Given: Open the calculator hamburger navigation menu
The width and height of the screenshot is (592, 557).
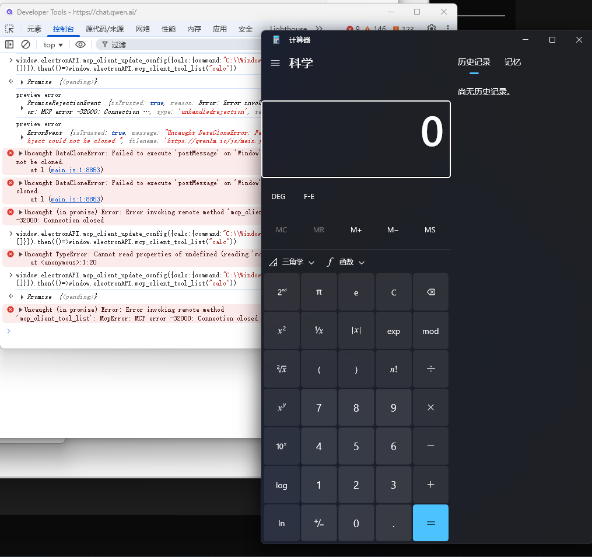Looking at the screenshot, I should [x=275, y=63].
